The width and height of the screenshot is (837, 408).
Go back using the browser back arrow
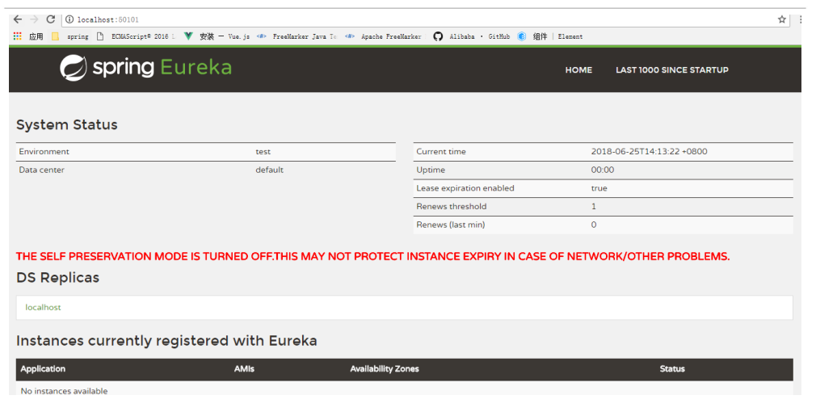18,19
